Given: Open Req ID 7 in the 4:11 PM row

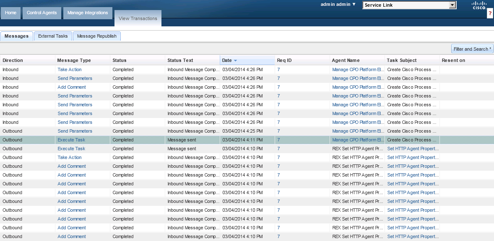Looking at the screenshot, I should [x=278, y=140].
